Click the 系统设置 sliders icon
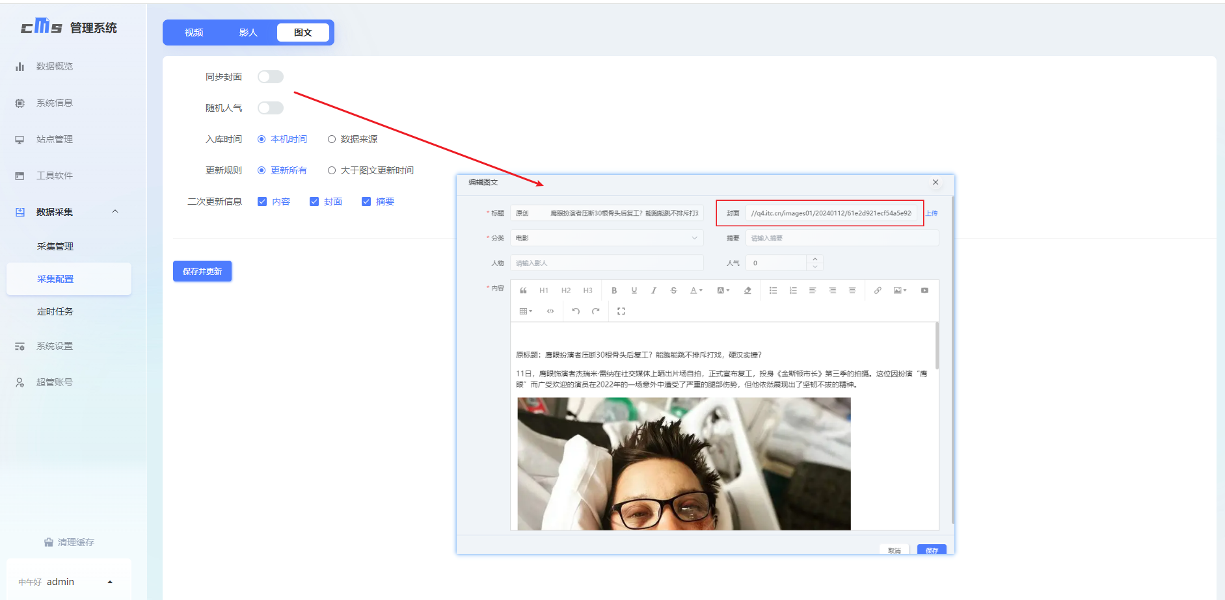Viewport: 1225px width, 600px height. point(20,346)
